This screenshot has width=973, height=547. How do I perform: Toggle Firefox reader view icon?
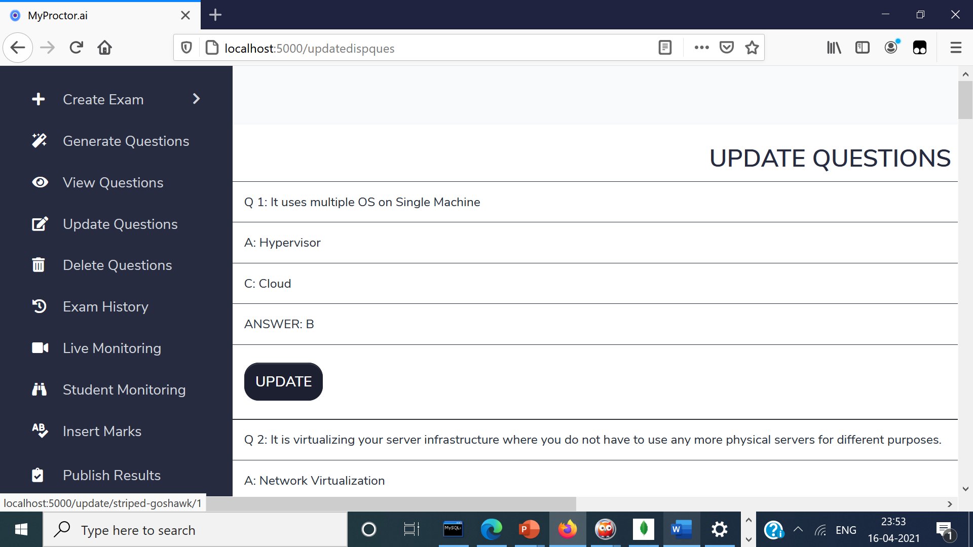point(665,48)
